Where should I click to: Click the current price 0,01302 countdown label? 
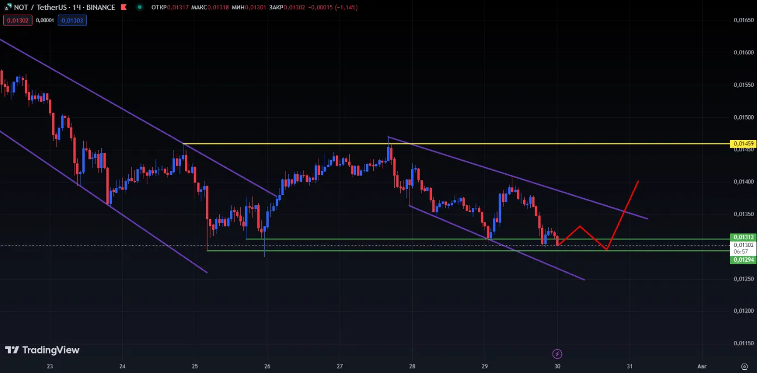[x=743, y=248]
